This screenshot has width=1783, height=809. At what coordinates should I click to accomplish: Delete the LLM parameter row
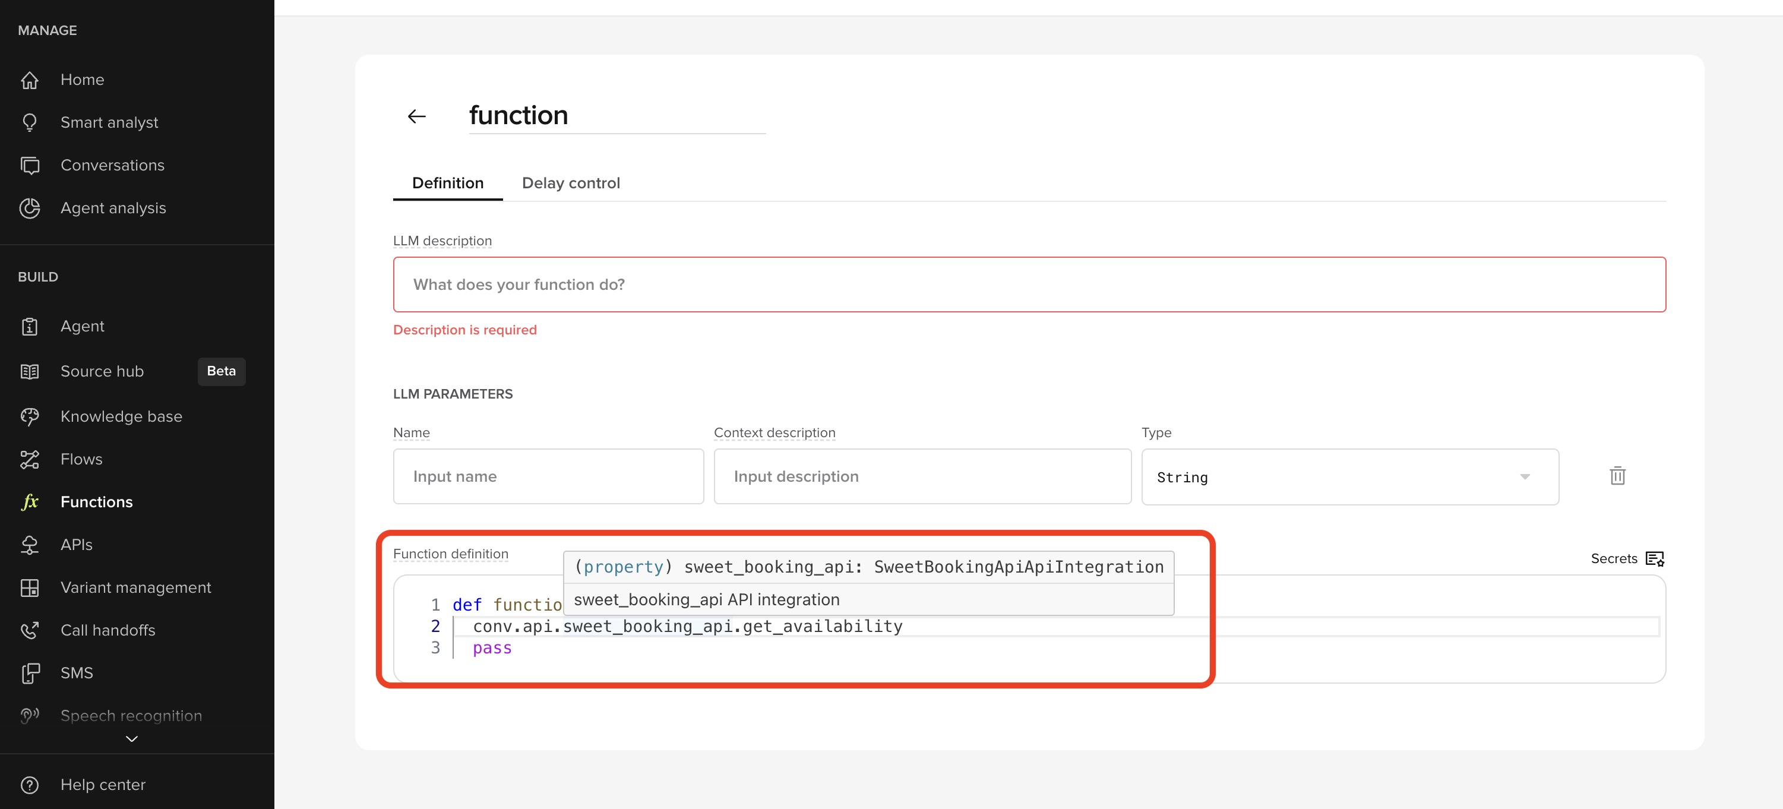pyautogui.click(x=1617, y=475)
